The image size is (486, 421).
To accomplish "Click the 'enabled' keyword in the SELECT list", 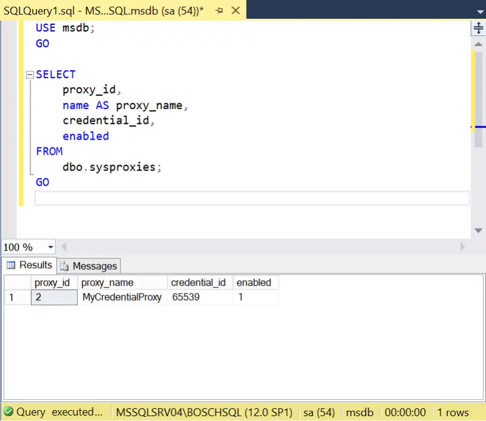I will (86, 136).
